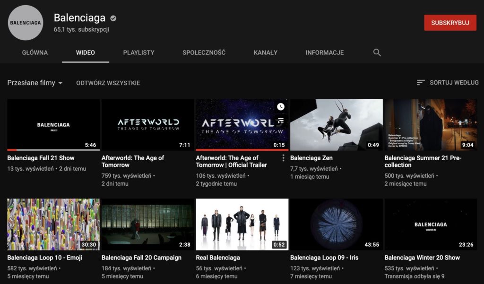Screen dimensions: 484x284
Task: Click the 184 tys. wyświetleń view count
Action: click(127, 268)
